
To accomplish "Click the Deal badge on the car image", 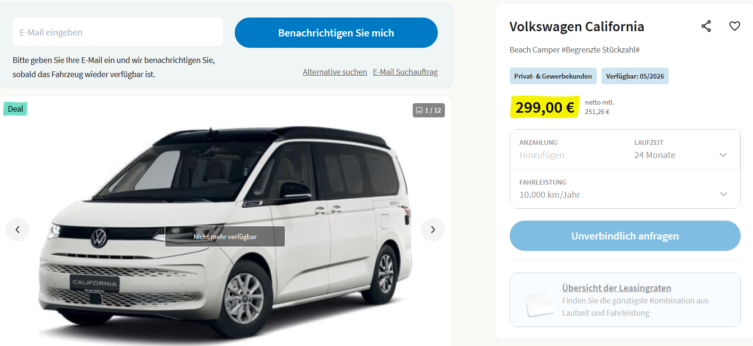I will point(16,109).
